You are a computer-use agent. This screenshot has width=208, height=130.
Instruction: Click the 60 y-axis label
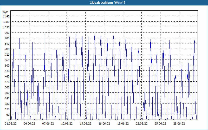(x=8, y=115)
